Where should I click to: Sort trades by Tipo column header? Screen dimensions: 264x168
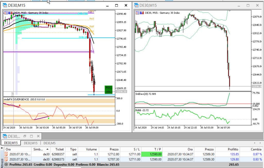(72, 149)
